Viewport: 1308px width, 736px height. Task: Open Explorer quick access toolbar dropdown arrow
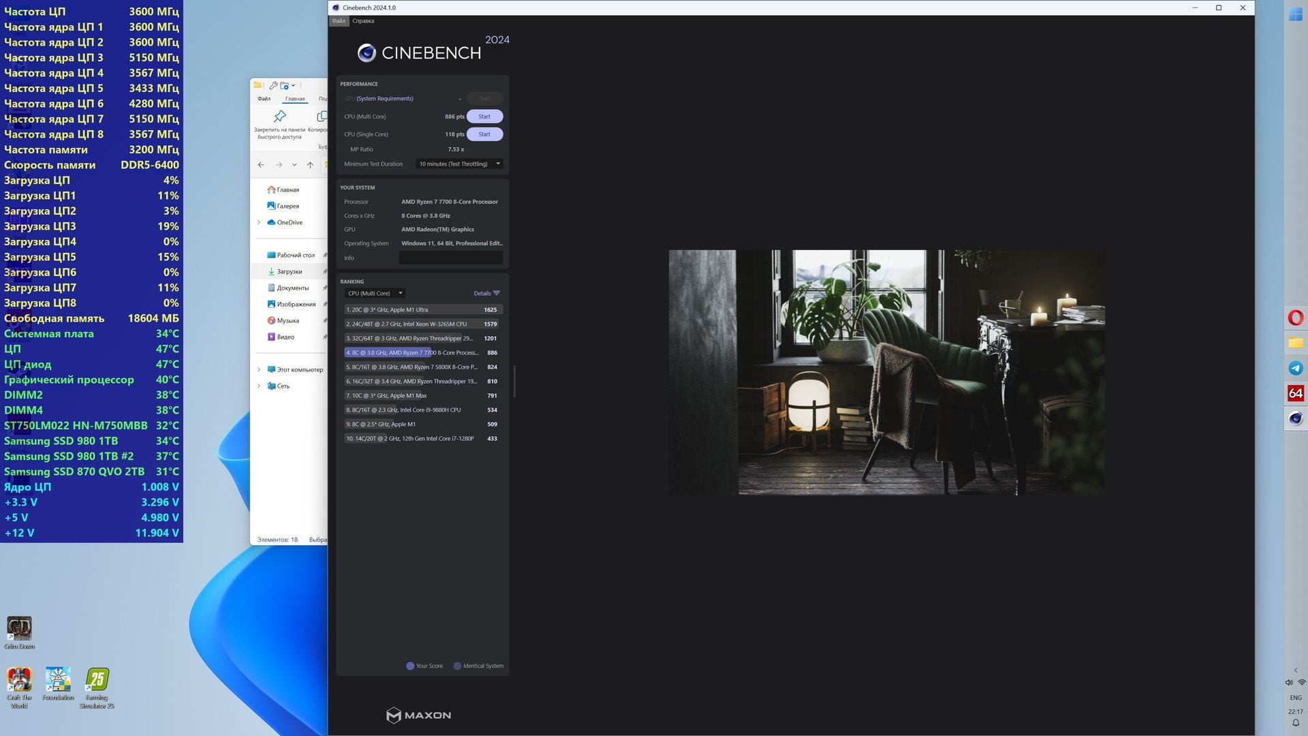294,86
